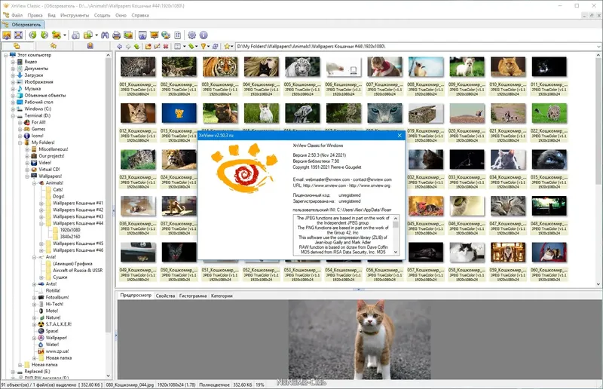603x389 pixels.
Task: Expand the Games folder node
Action: [x=20, y=129]
